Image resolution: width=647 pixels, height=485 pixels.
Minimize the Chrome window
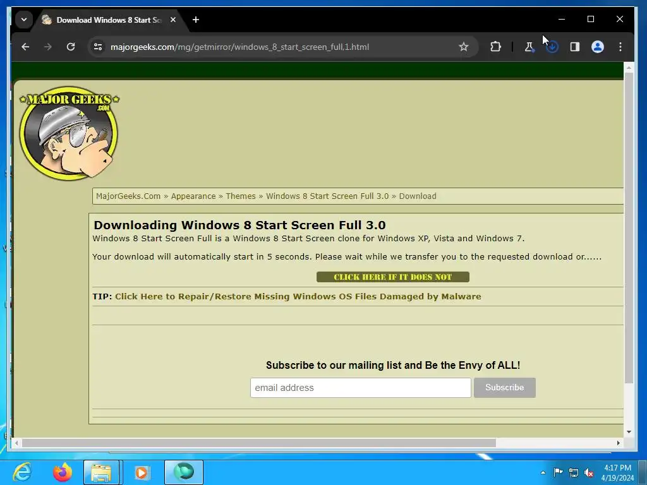point(562,20)
